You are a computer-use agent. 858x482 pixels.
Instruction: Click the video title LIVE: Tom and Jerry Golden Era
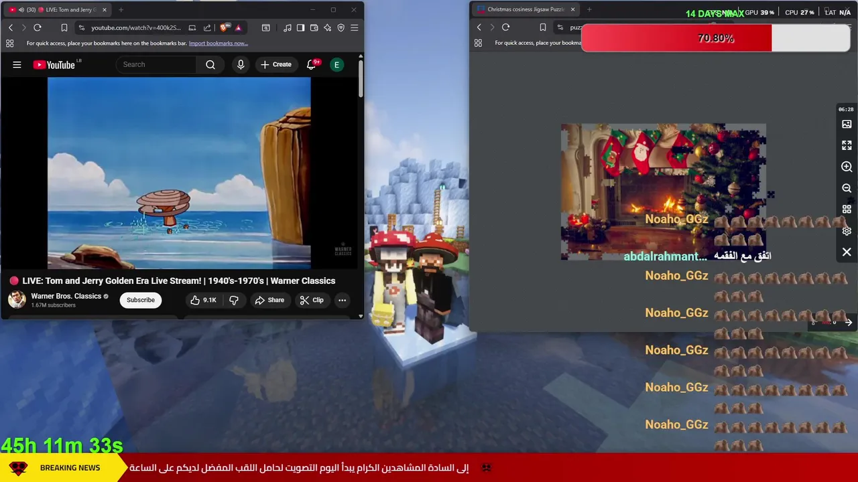point(179,281)
